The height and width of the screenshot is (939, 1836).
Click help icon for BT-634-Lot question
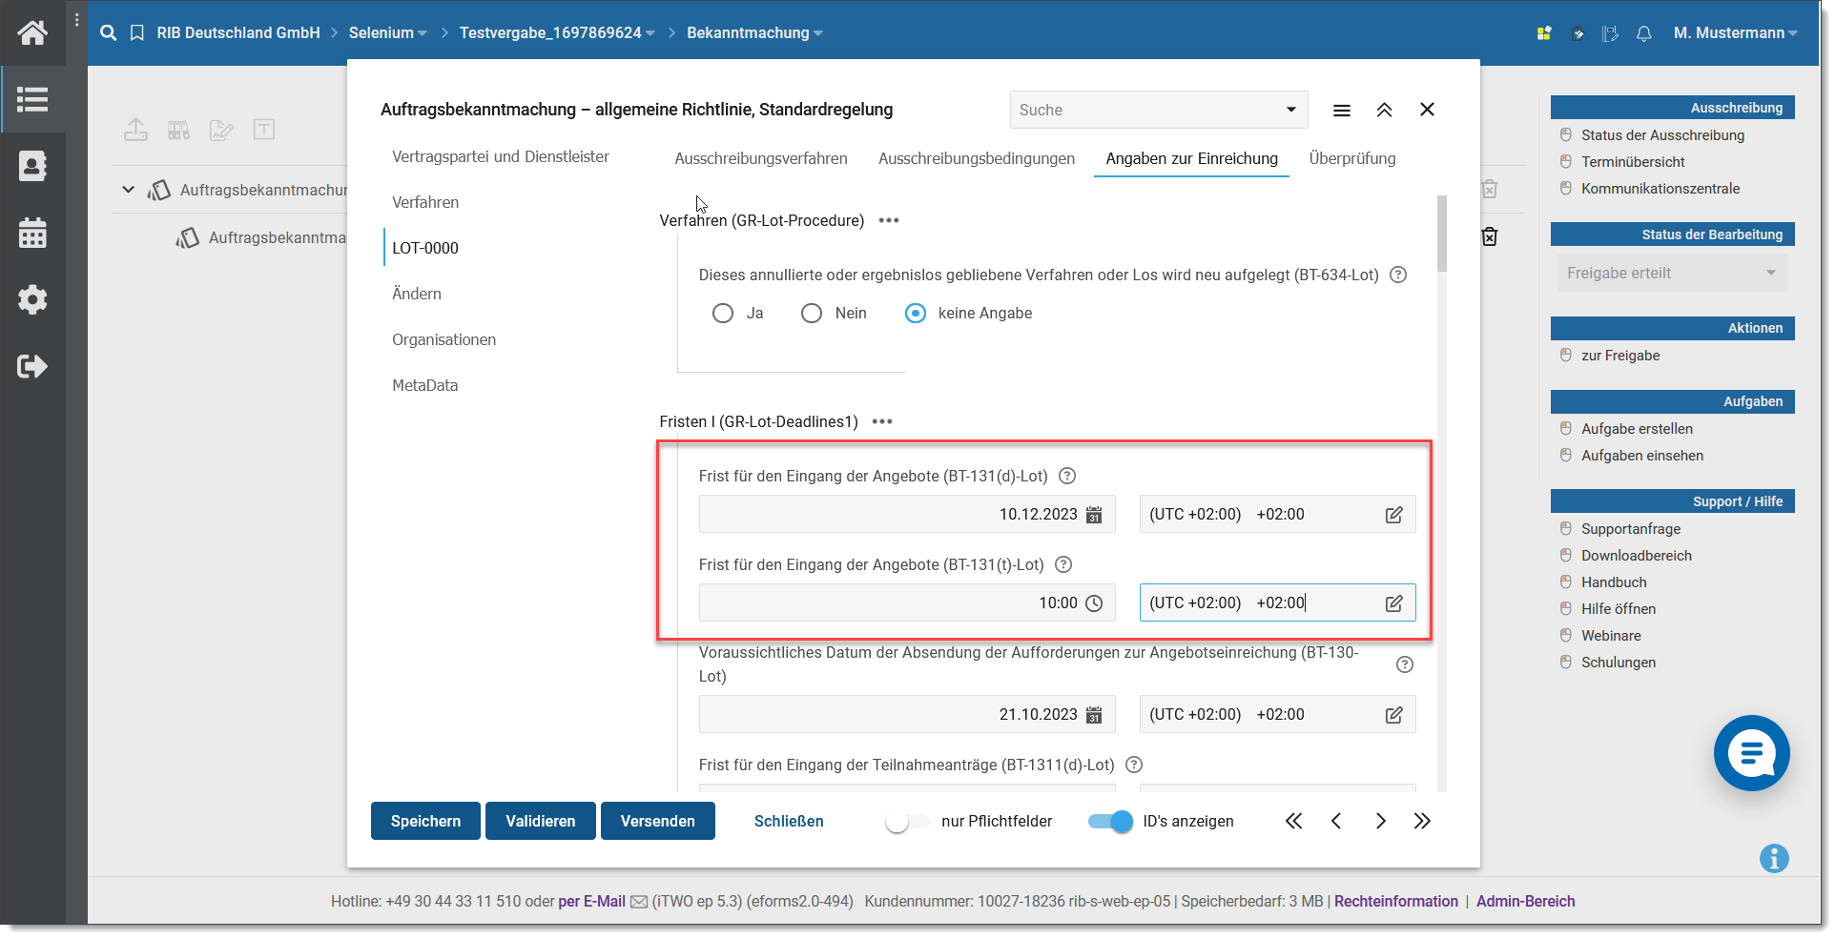pyautogui.click(x=1398, y=275)
